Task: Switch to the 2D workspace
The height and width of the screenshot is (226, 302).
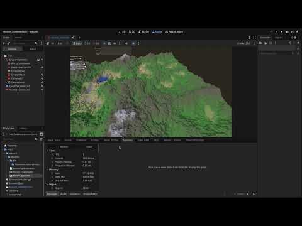Action: click(122, 32)
